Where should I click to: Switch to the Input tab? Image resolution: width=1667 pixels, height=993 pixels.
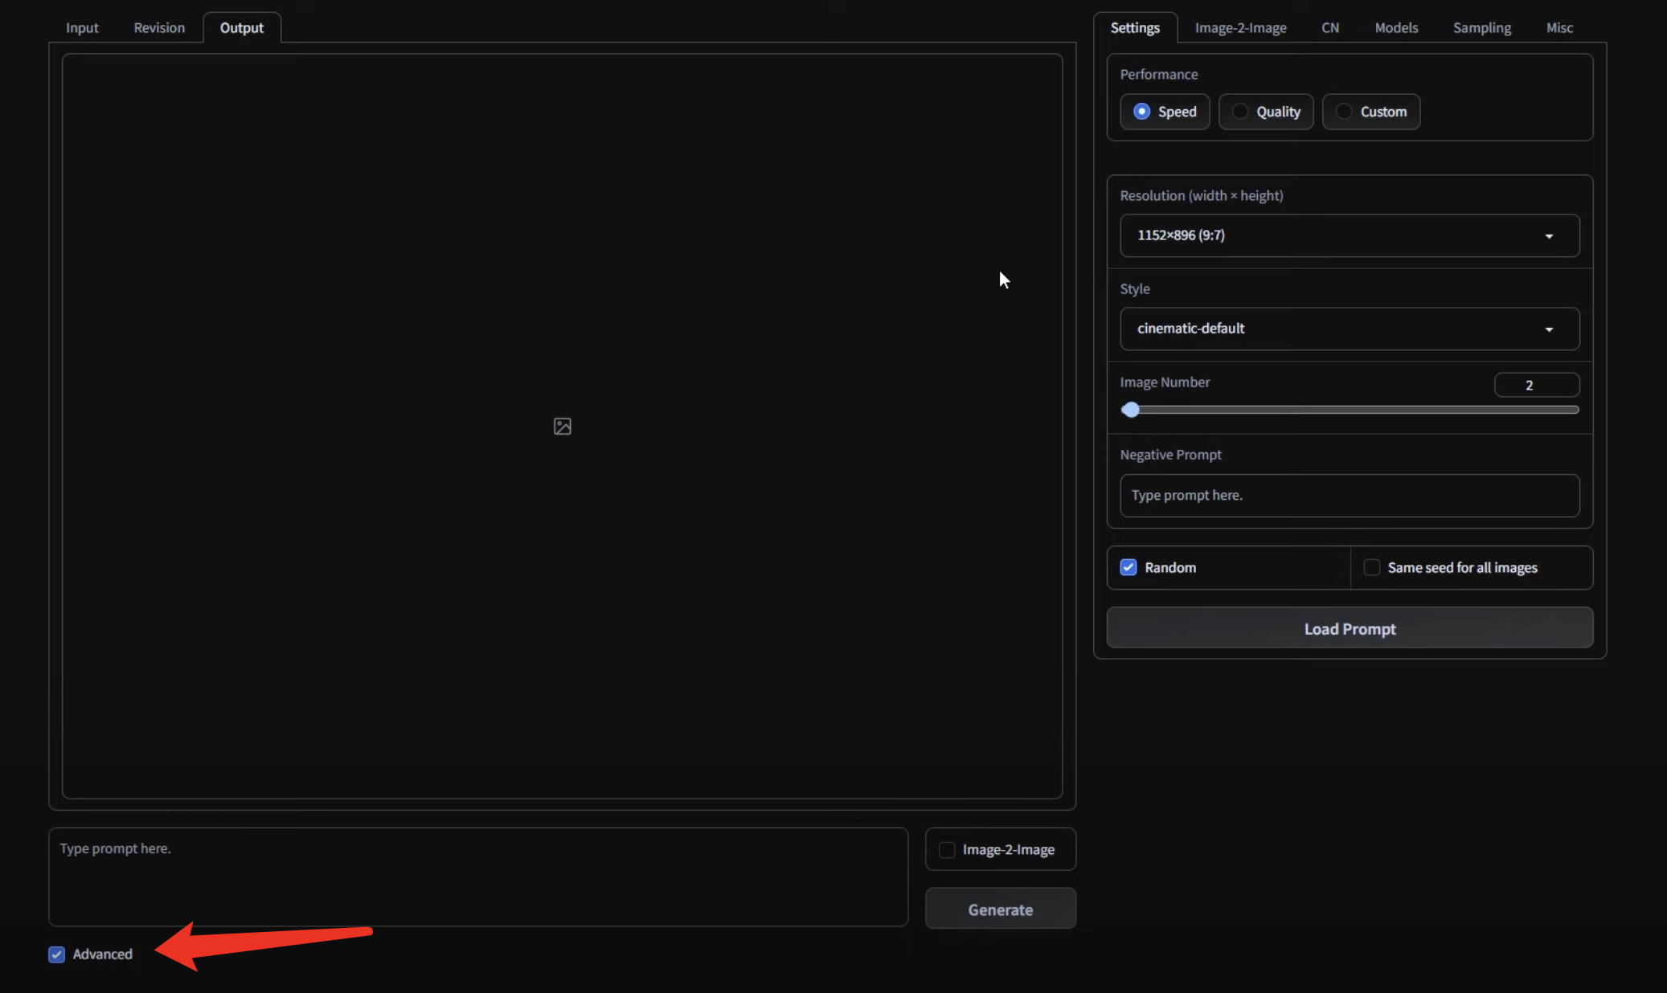(81, 27)
